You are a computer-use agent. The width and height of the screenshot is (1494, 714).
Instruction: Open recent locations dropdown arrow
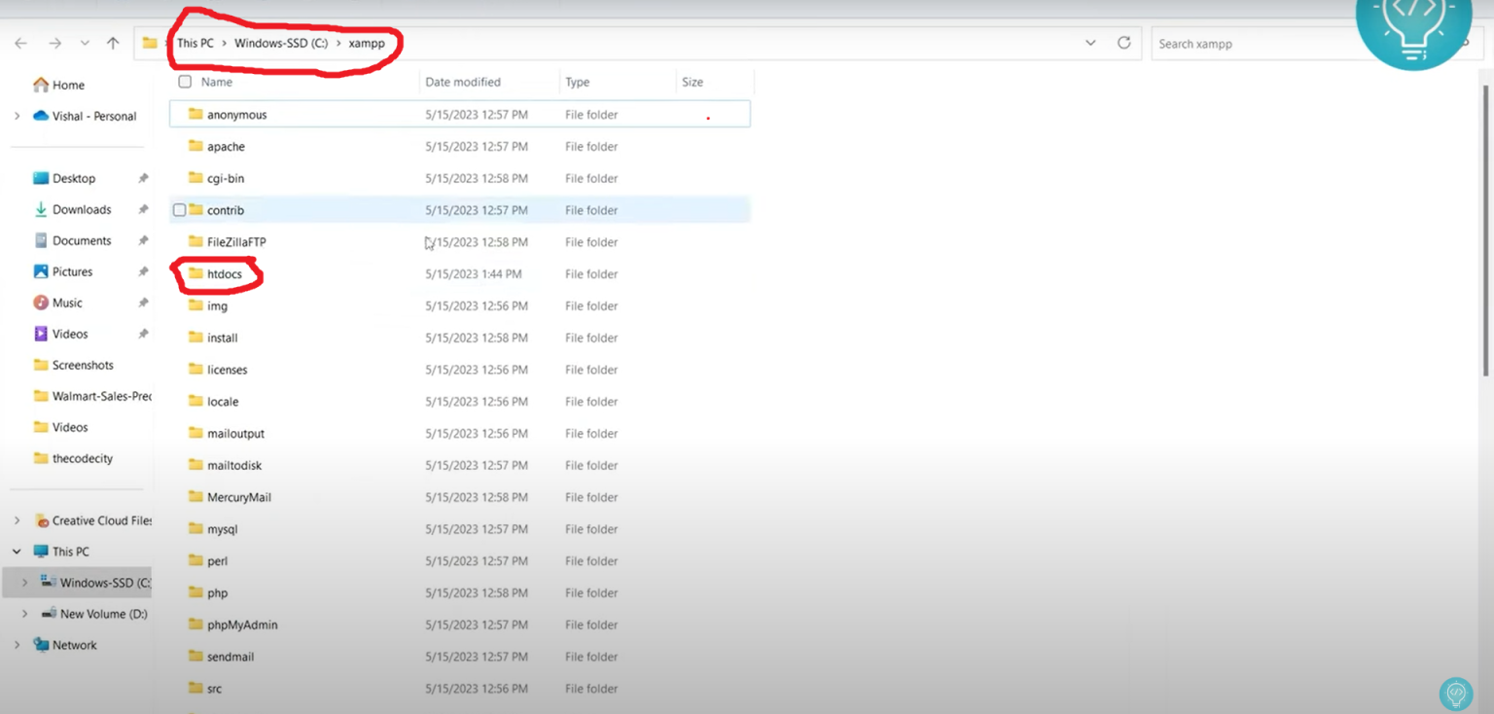tap(85, 44)
